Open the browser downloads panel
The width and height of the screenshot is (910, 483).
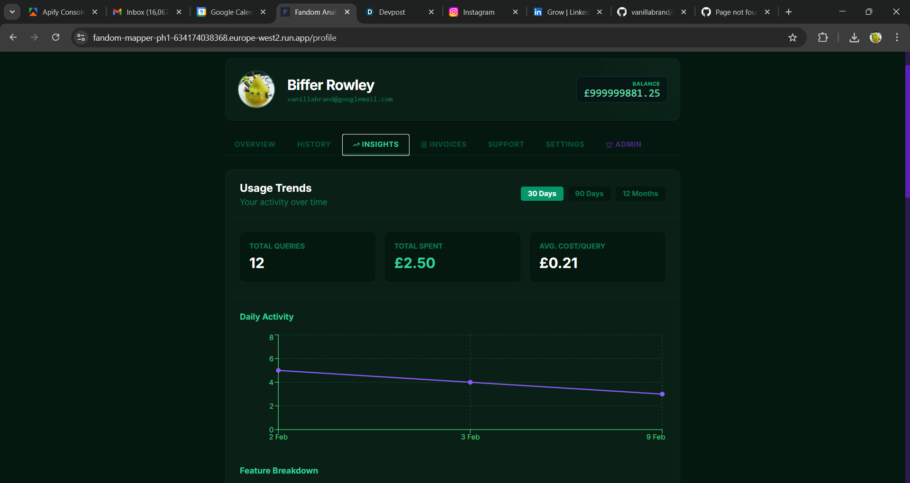click(x=854, y=37)
